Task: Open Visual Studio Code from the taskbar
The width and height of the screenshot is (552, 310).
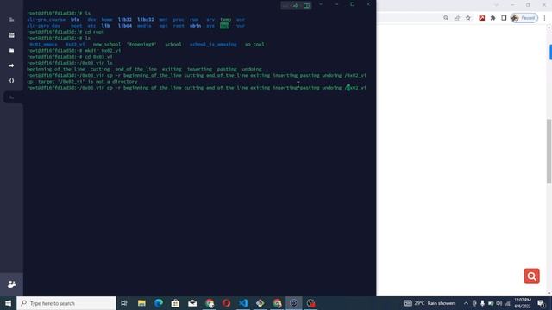Action: [x=243, y=303]
